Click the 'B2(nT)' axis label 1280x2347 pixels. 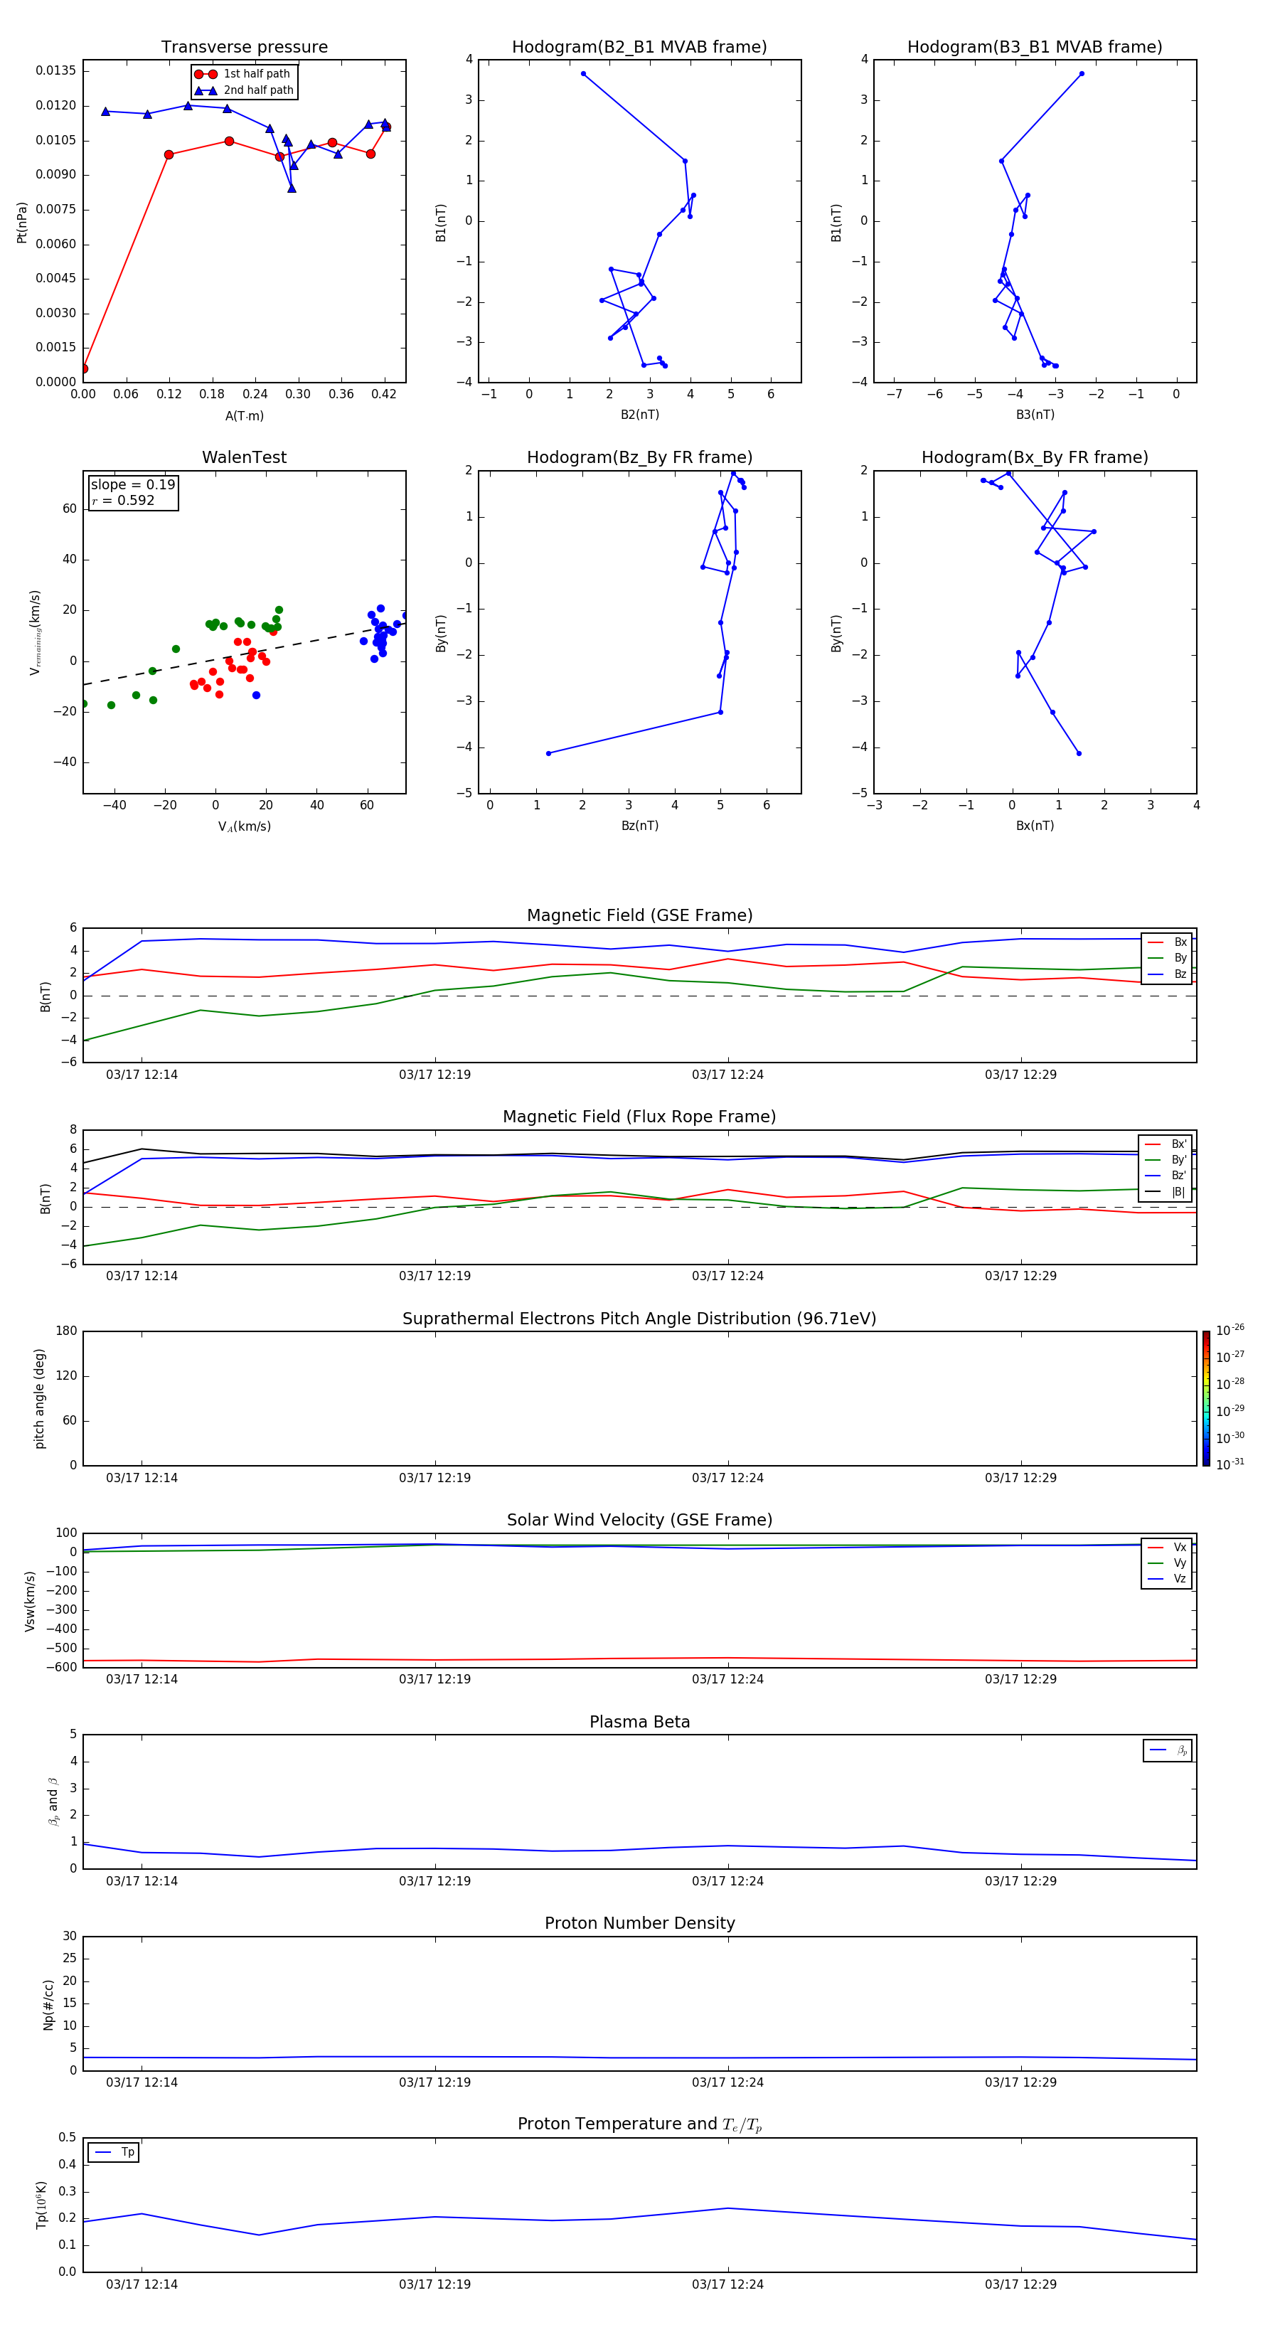tap(639, 415)
